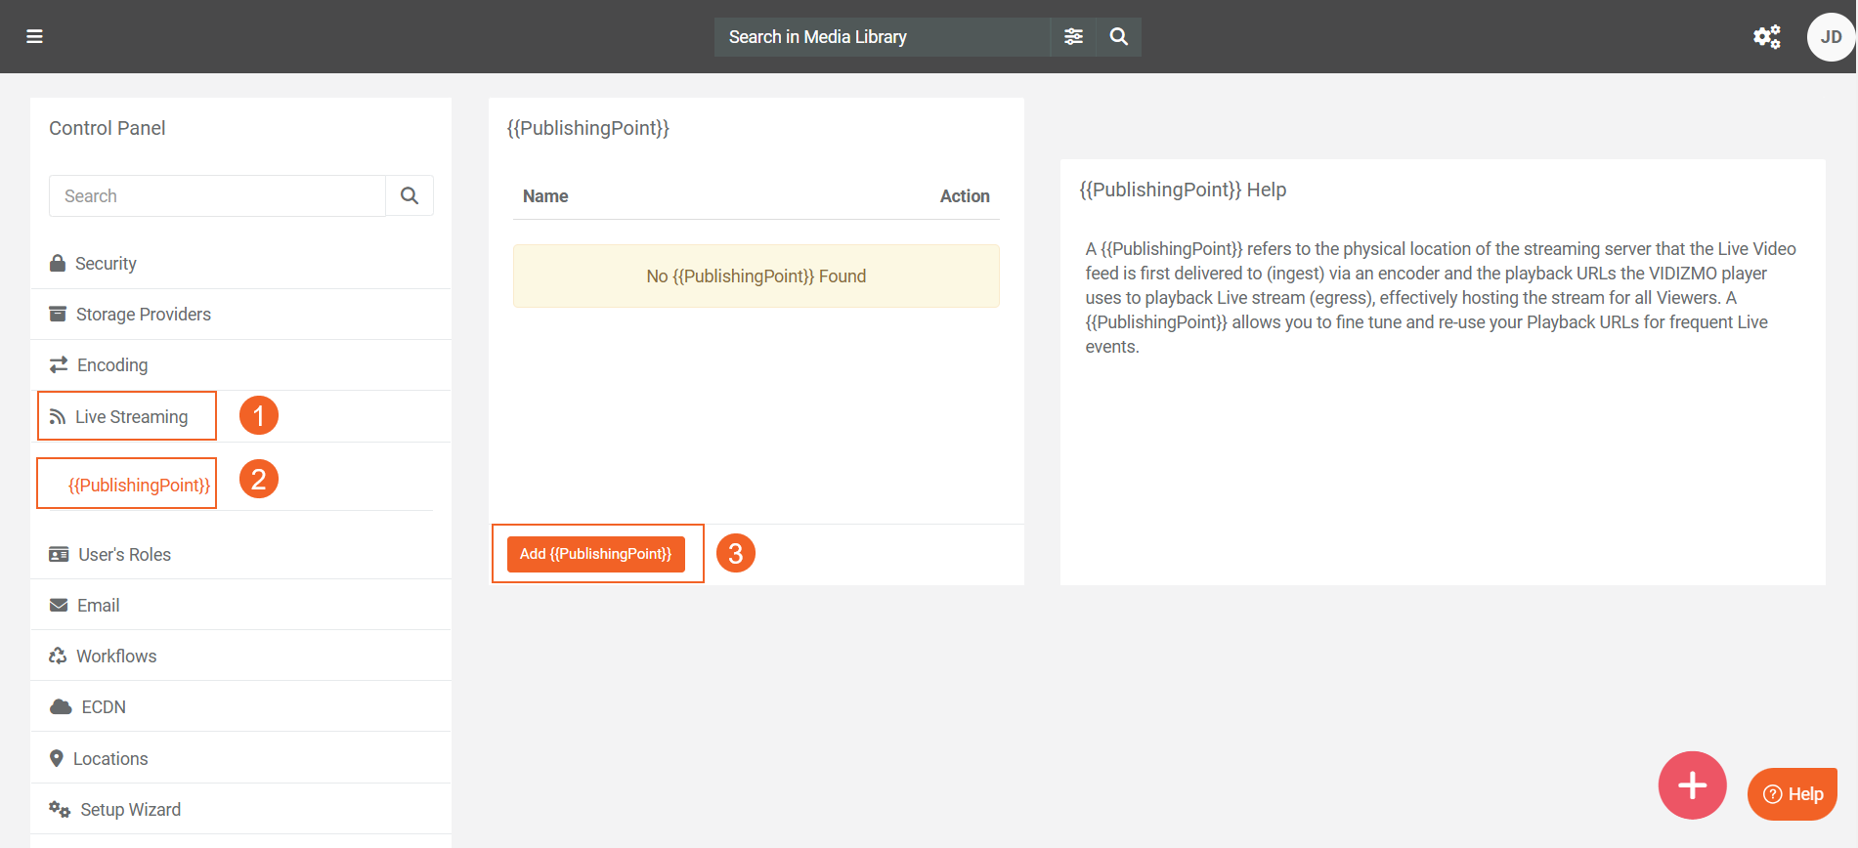This screenshot has height=848, width=1858.
Task: Open the search filter options icon
Action: tap(1073, 37)
